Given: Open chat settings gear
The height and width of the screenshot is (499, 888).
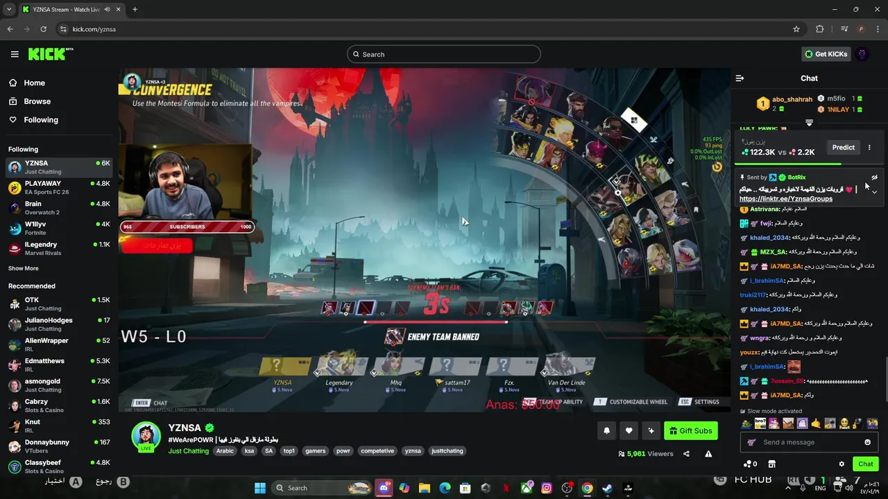Looking at the screenshot, I should coord(842,464).
